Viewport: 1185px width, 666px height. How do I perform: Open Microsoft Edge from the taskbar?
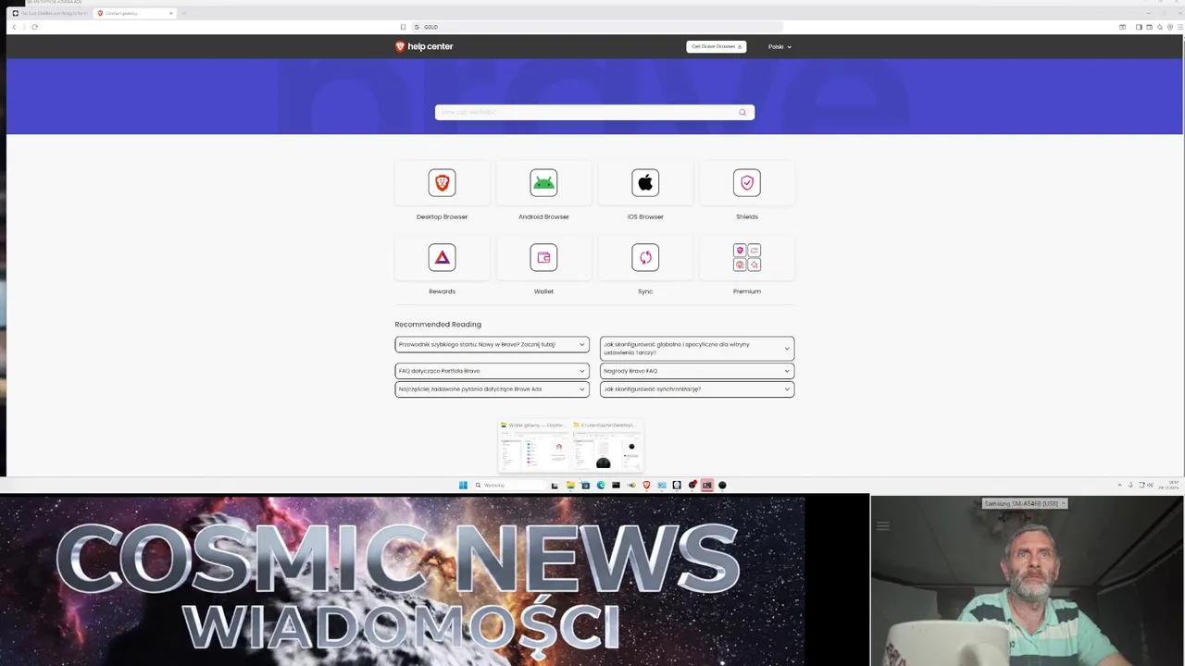pos(601,485)
